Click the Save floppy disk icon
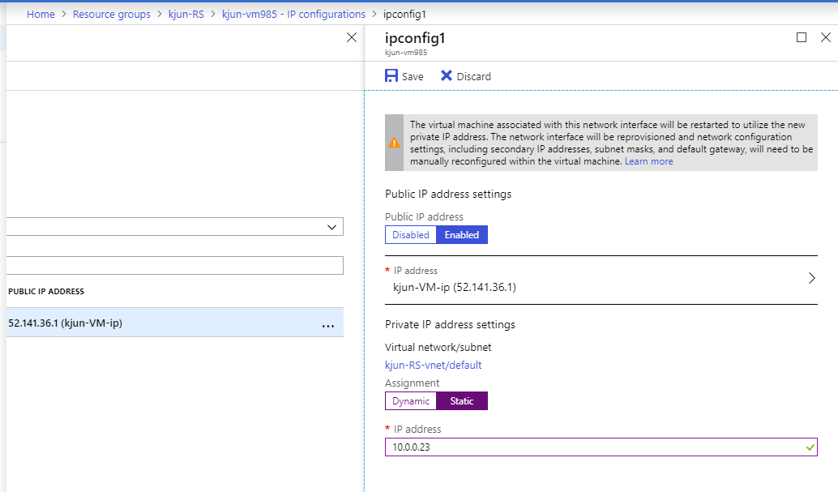The height and width of the screenshot is (492, 838). pyautogui.click(x=391, y=76)
